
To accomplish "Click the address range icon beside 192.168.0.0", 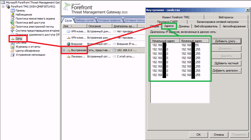I will point(114,50).
